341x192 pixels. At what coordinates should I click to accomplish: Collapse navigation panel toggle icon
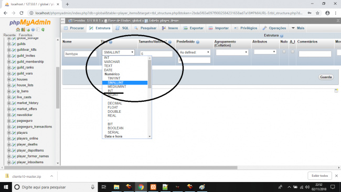[x=63, y=20]
